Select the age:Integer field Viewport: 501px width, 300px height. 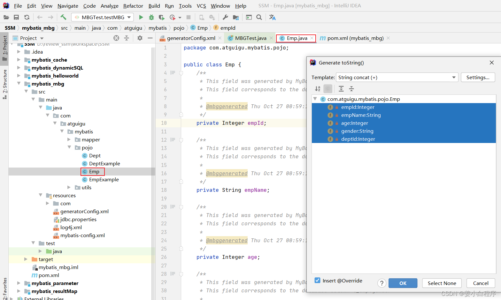(404, 123)
